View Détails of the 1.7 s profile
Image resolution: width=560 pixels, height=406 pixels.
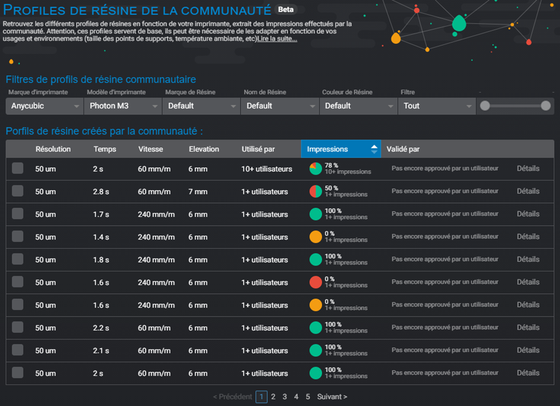(x=528, y=213)
